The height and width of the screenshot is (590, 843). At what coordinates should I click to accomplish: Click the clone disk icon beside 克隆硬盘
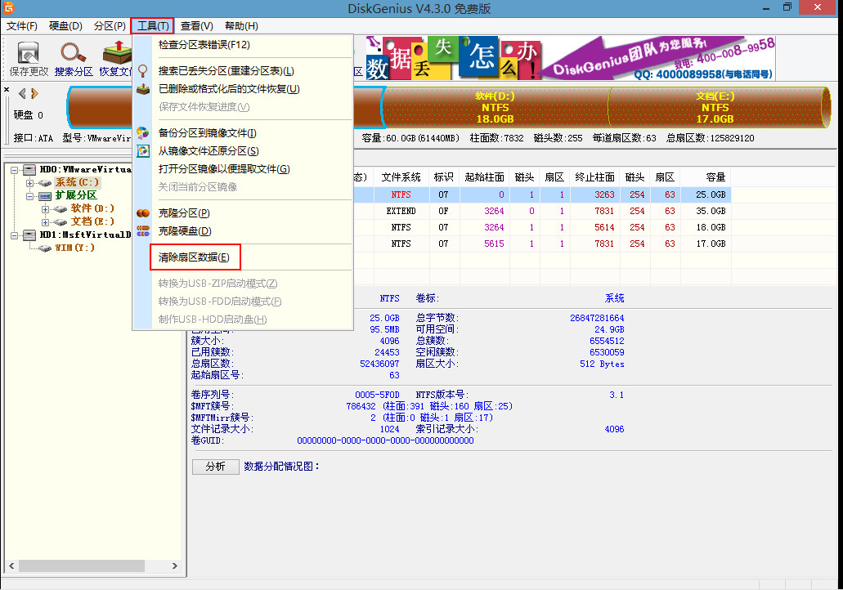143,231
